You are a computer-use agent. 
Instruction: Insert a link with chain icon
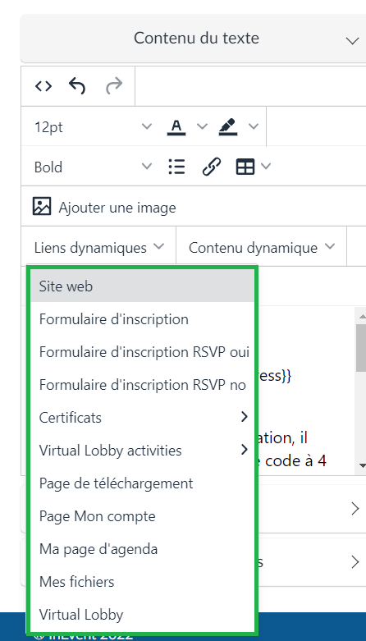click(212, 167)
